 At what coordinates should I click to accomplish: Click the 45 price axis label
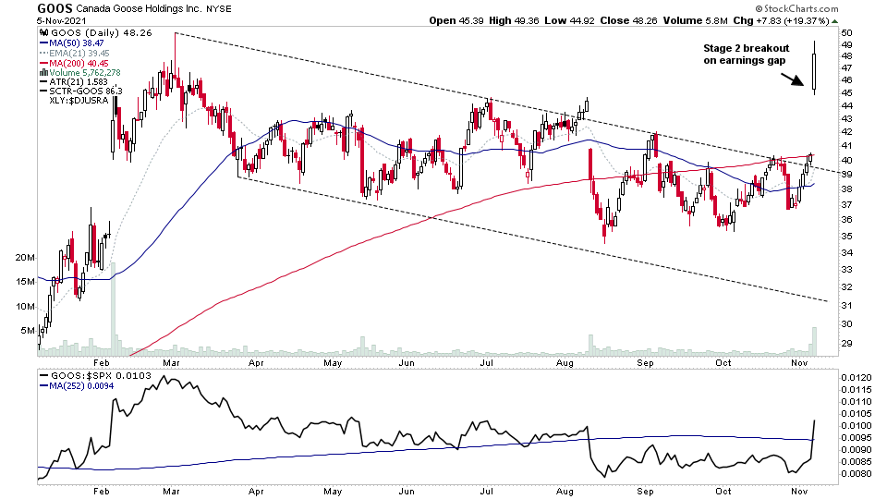pyautogui.click(x=847, y=92)
